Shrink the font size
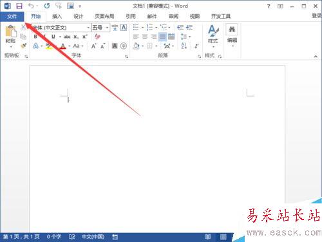 tap(103, 46)
